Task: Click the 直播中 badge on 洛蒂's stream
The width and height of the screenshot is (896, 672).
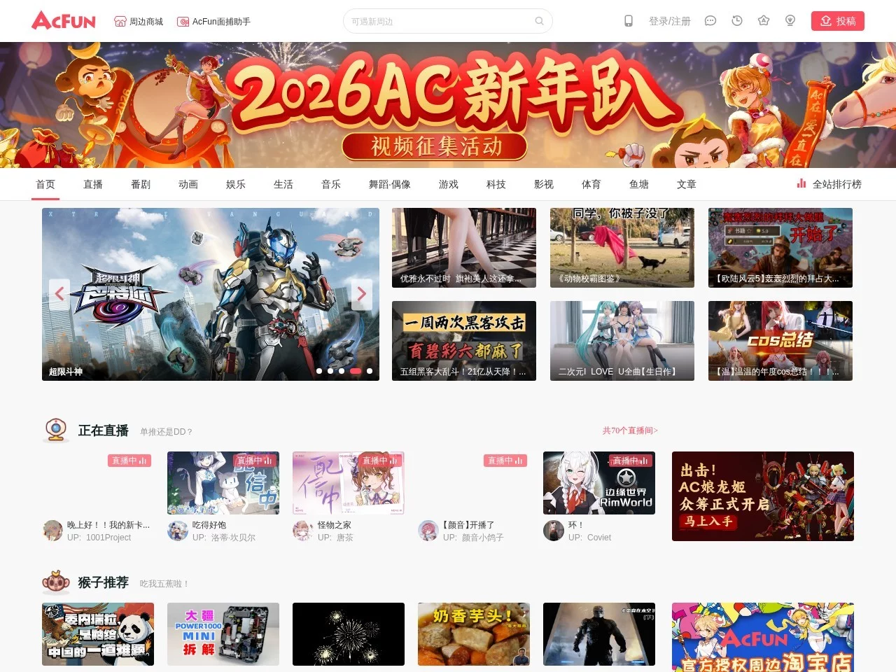Action: 255,461
